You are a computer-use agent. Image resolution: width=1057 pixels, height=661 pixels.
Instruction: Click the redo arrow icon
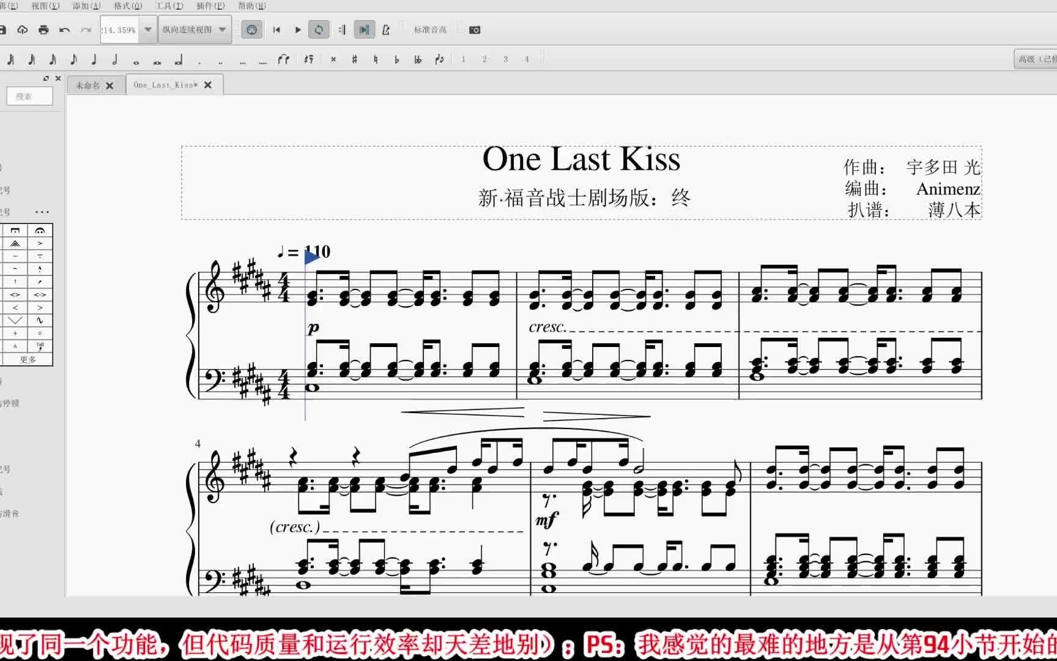tap(86, 29)
